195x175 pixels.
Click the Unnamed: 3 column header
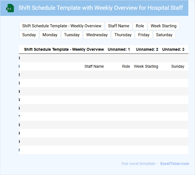click(x=173, y=49)
